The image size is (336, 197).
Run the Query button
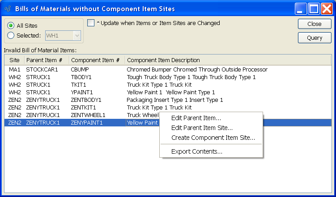(x=315, y=38)
